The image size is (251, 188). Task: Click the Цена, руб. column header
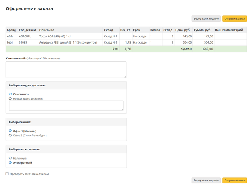183,30
